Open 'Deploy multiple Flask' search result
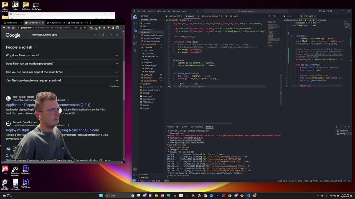The image size is (355, 199). point(52,130)
